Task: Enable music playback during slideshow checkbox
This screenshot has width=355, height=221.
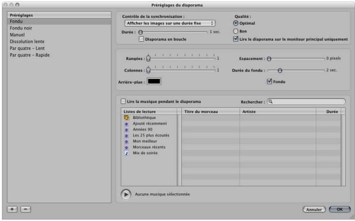Action: pyautogui.click(x=123, y=101)
